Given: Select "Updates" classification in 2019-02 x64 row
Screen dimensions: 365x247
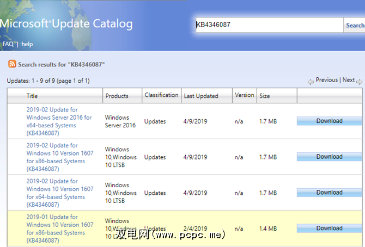Looking at the screenshot, I should tap(155, 193).
